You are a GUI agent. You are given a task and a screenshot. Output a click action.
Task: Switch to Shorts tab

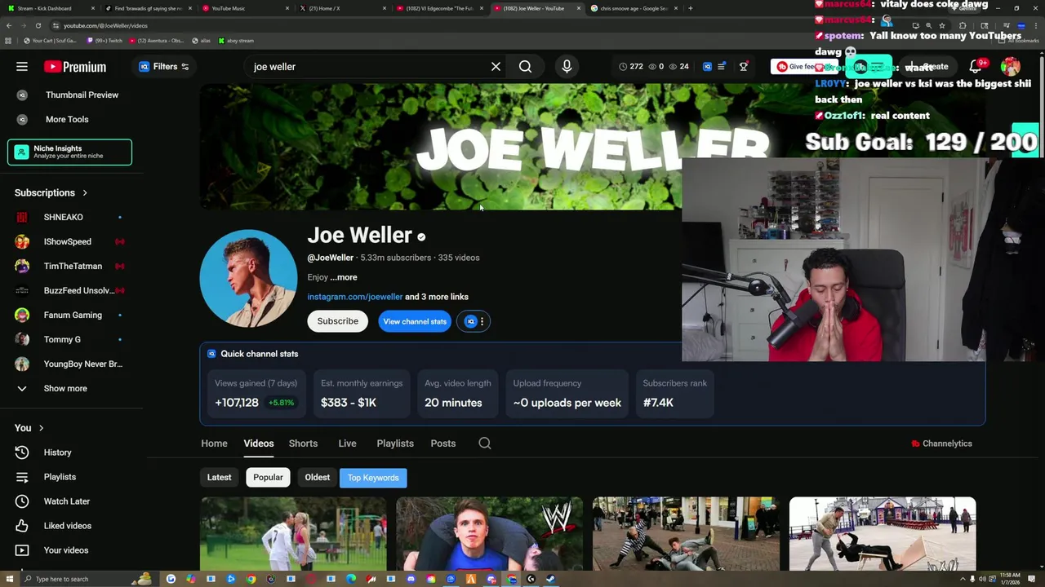point(303,444)
